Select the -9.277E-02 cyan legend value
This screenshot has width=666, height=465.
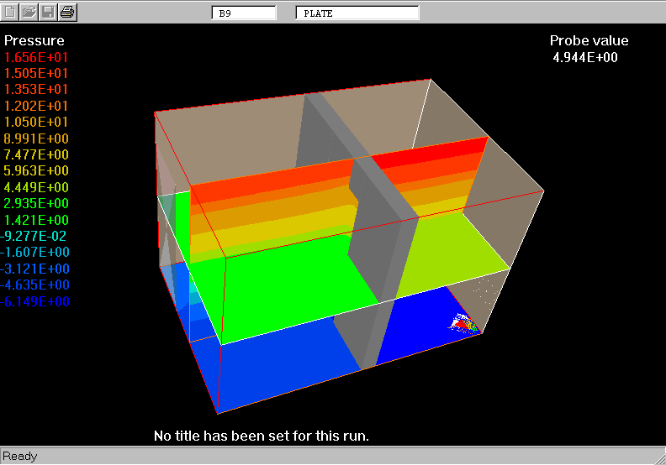click(x=35, y=236)
